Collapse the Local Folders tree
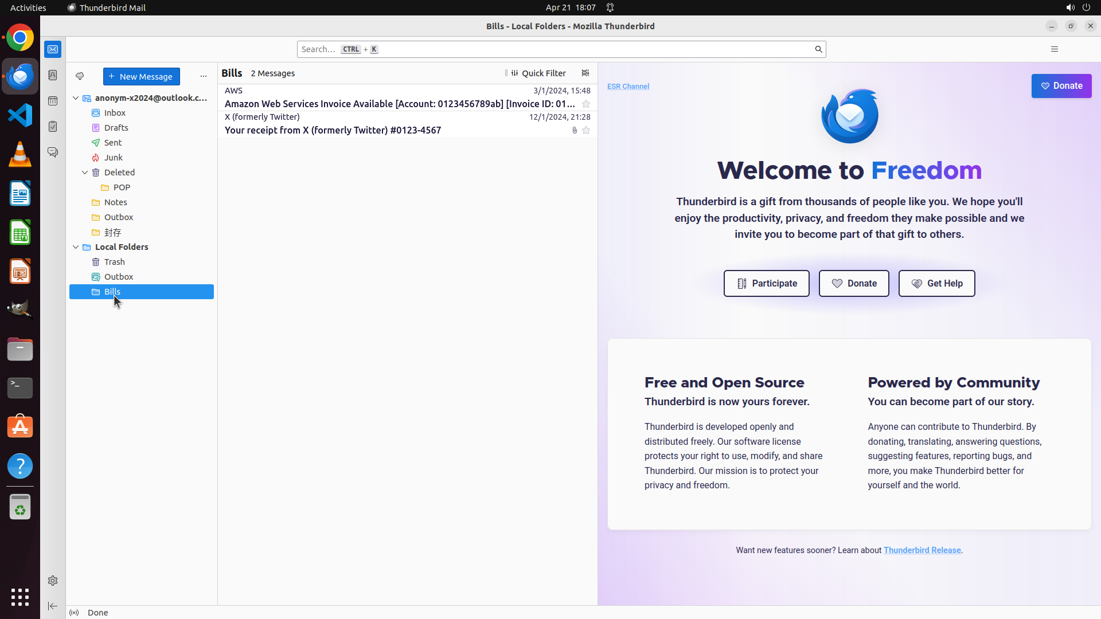The width and height of the screenshot is (1101, 619). click(x=76, y=247)
